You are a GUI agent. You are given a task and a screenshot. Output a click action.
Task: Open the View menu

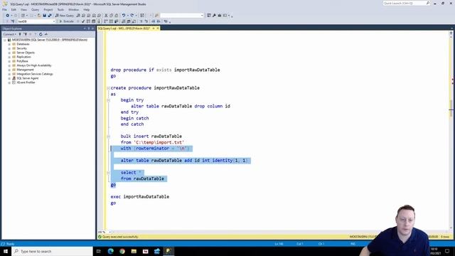click(23, 9)
